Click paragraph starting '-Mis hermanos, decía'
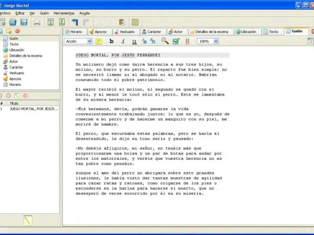Image resolution: width=314 pixels, height=235 pixels. click(x=152, y=117)
